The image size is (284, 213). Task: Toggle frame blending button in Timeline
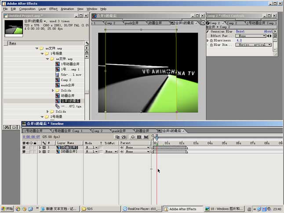139,137
